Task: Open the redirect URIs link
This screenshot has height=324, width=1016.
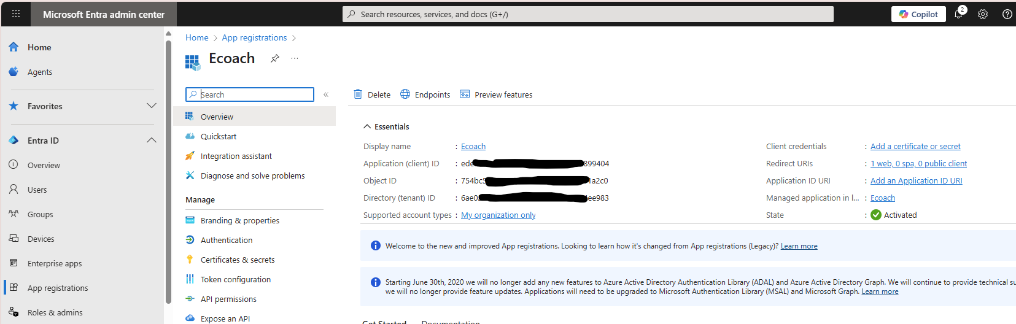Action: (918, 163)
